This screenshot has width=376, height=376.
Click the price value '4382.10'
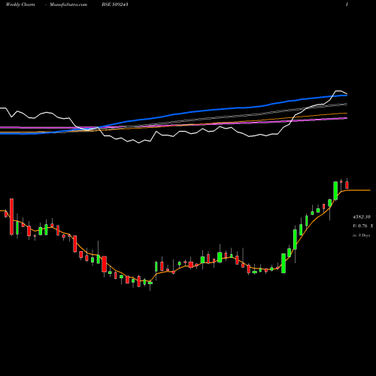coord(362,217)
